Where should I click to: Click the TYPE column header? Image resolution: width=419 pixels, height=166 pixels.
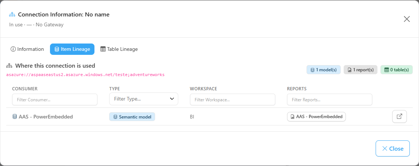[114, 88]
